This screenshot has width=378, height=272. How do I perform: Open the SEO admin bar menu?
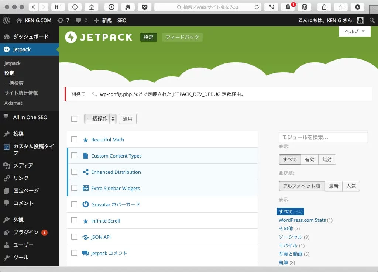122,20
